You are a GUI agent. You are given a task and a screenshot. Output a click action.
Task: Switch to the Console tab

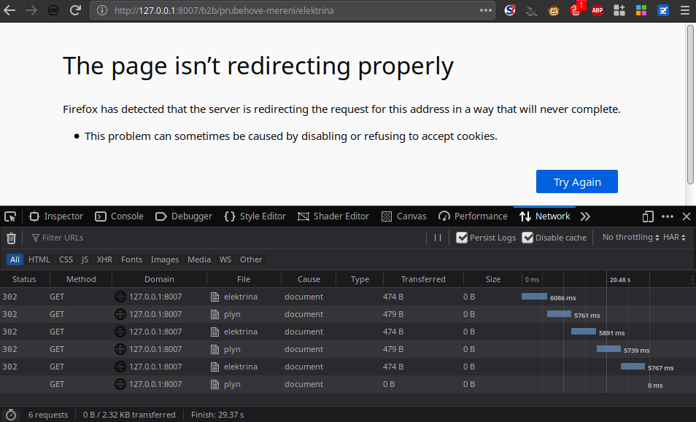(x=120, y=216)
